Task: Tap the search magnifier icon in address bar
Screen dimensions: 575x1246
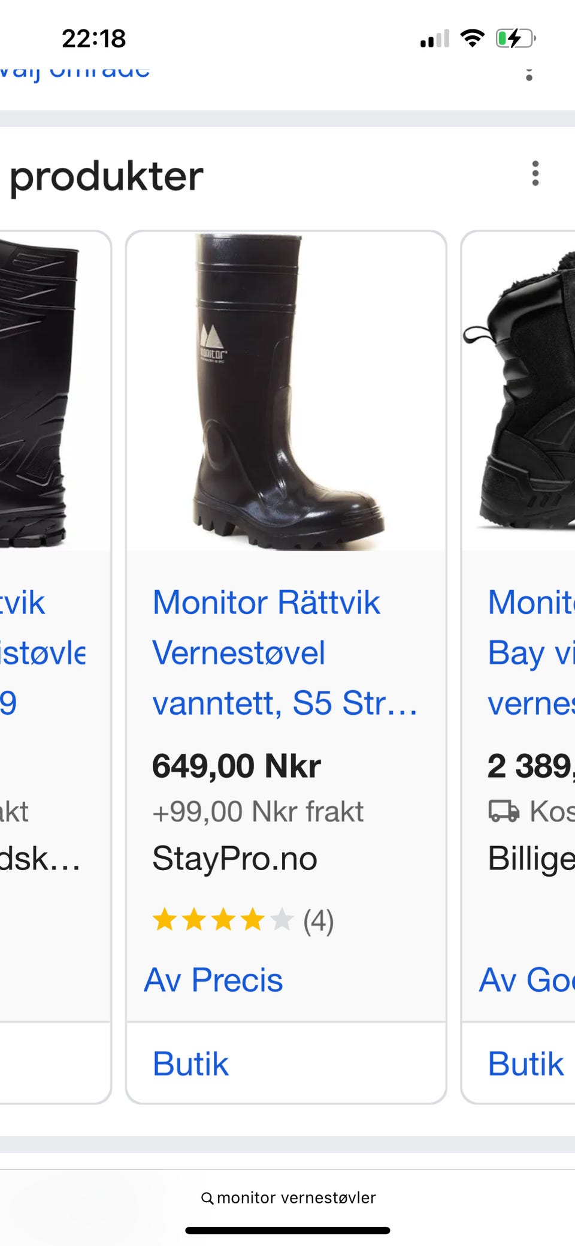Action: click(x=207, y=1198)
